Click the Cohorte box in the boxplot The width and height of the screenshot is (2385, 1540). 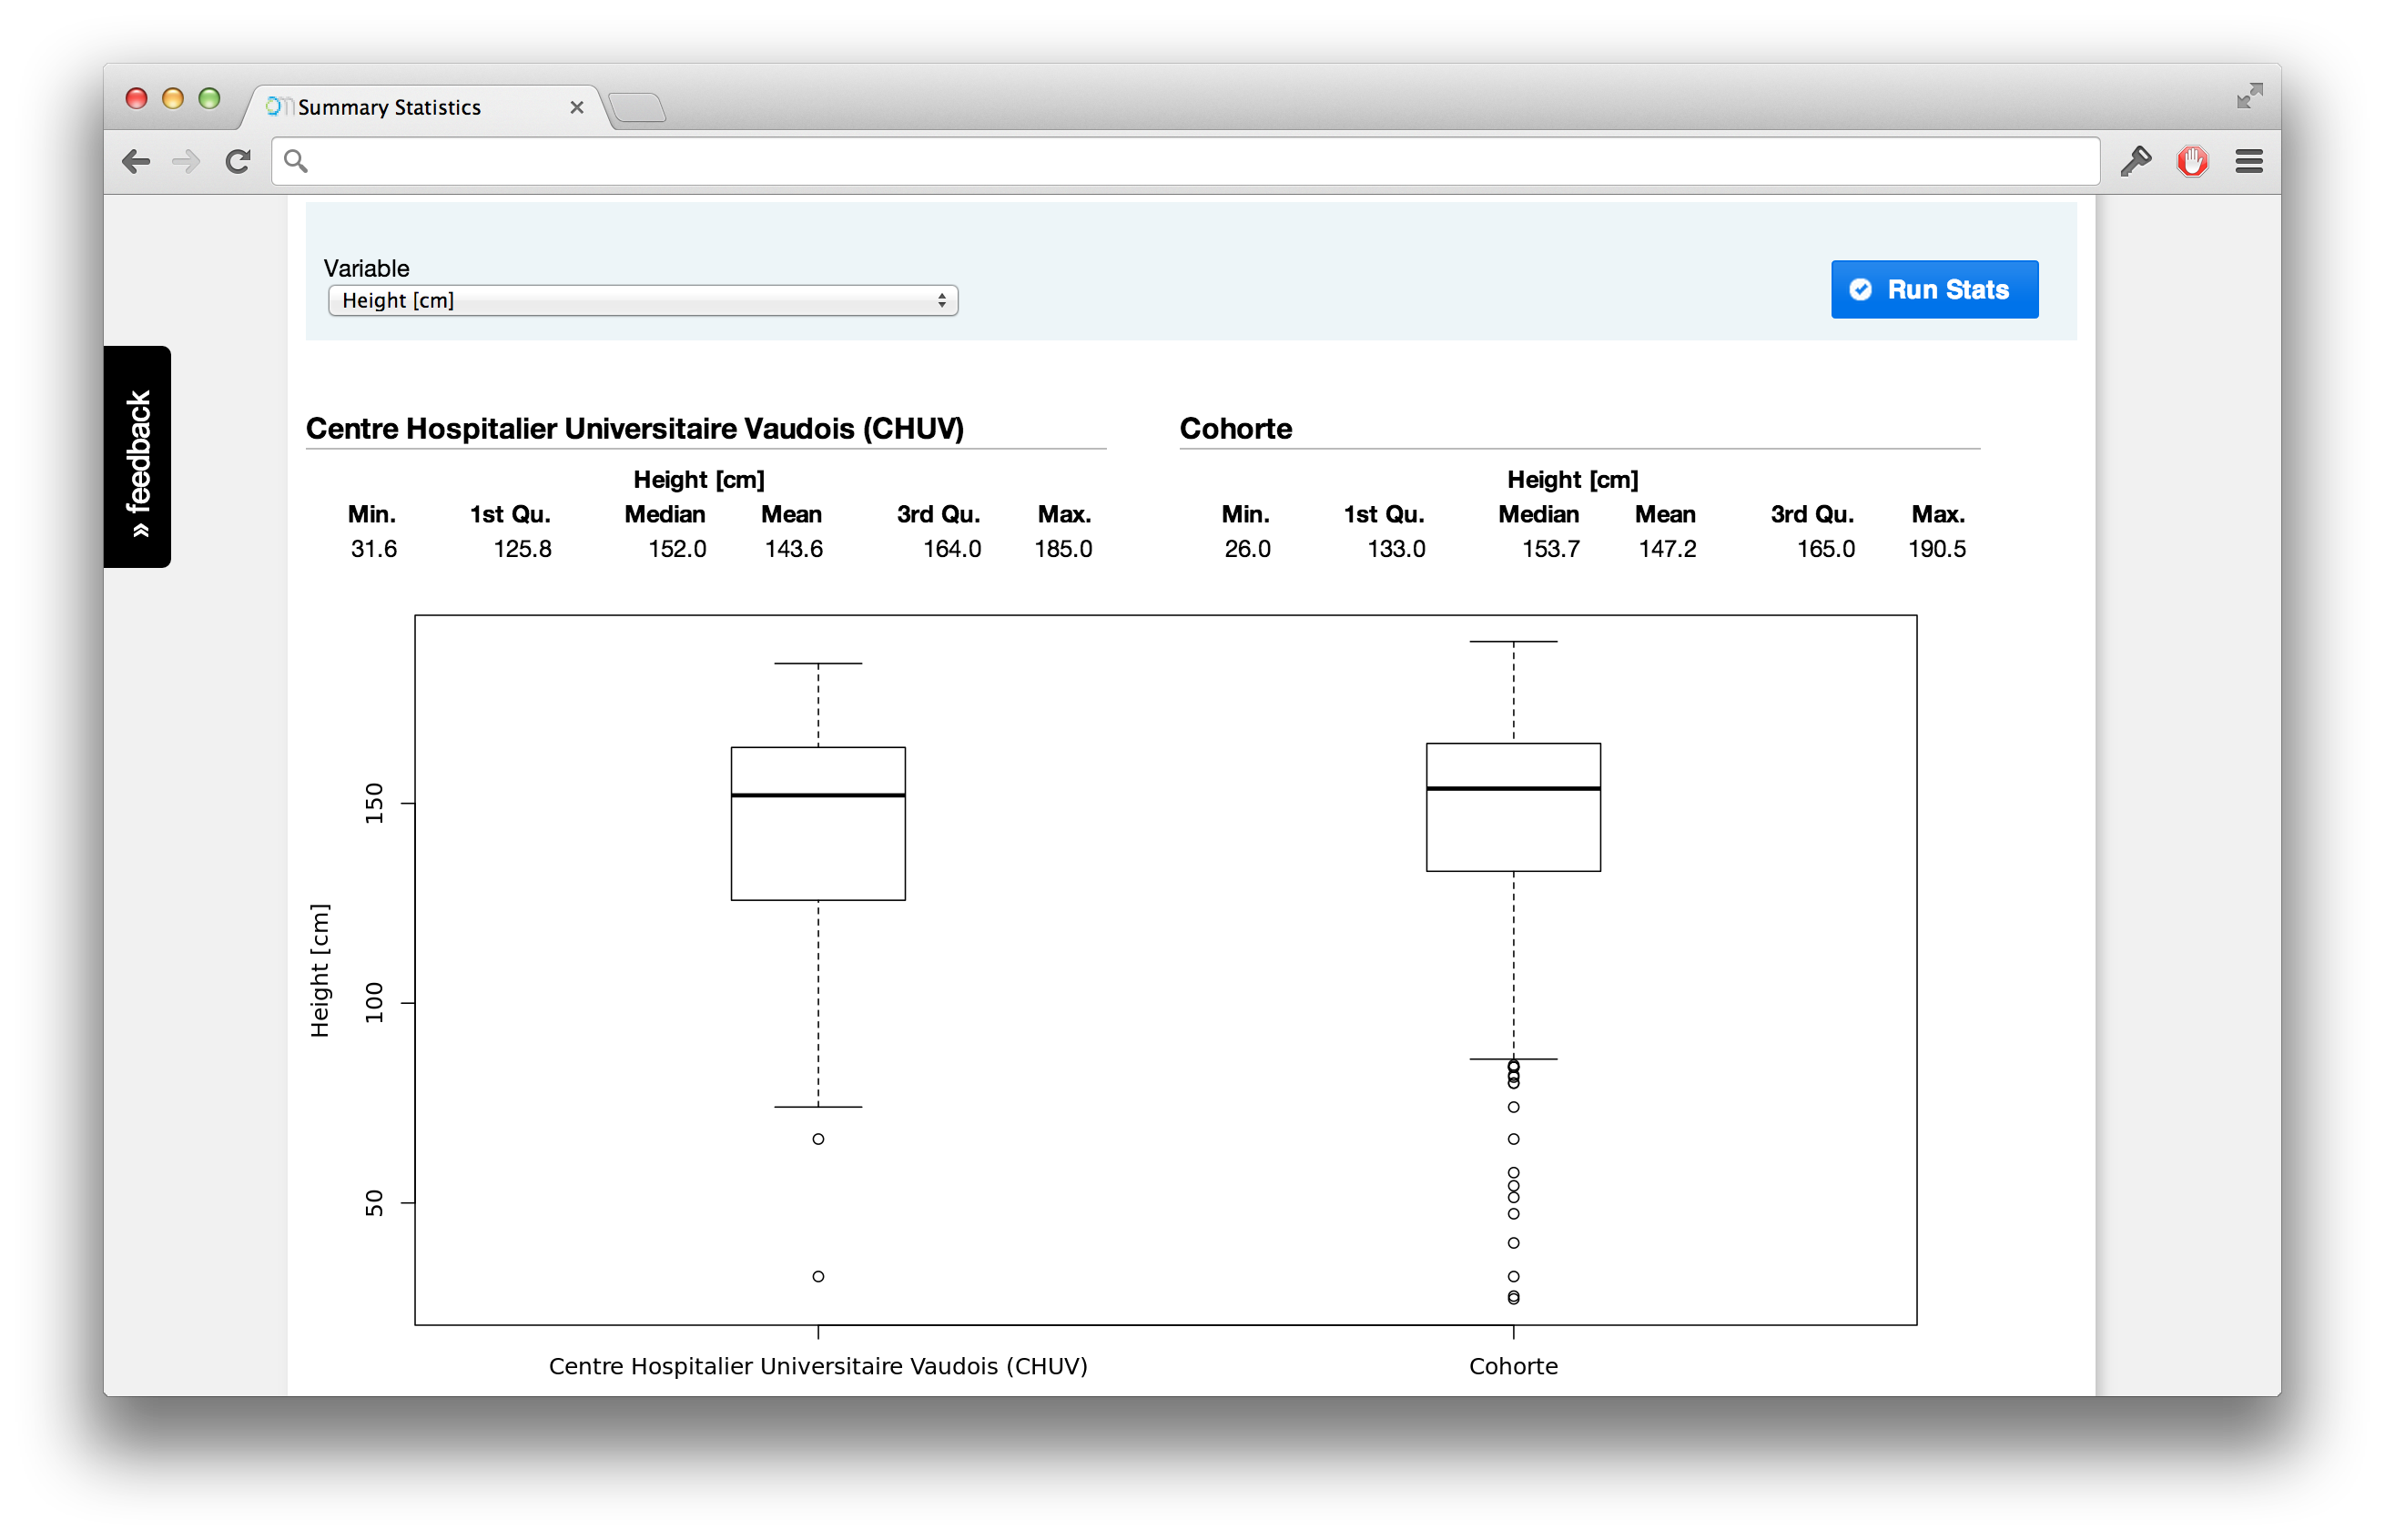coord(1513,807)
